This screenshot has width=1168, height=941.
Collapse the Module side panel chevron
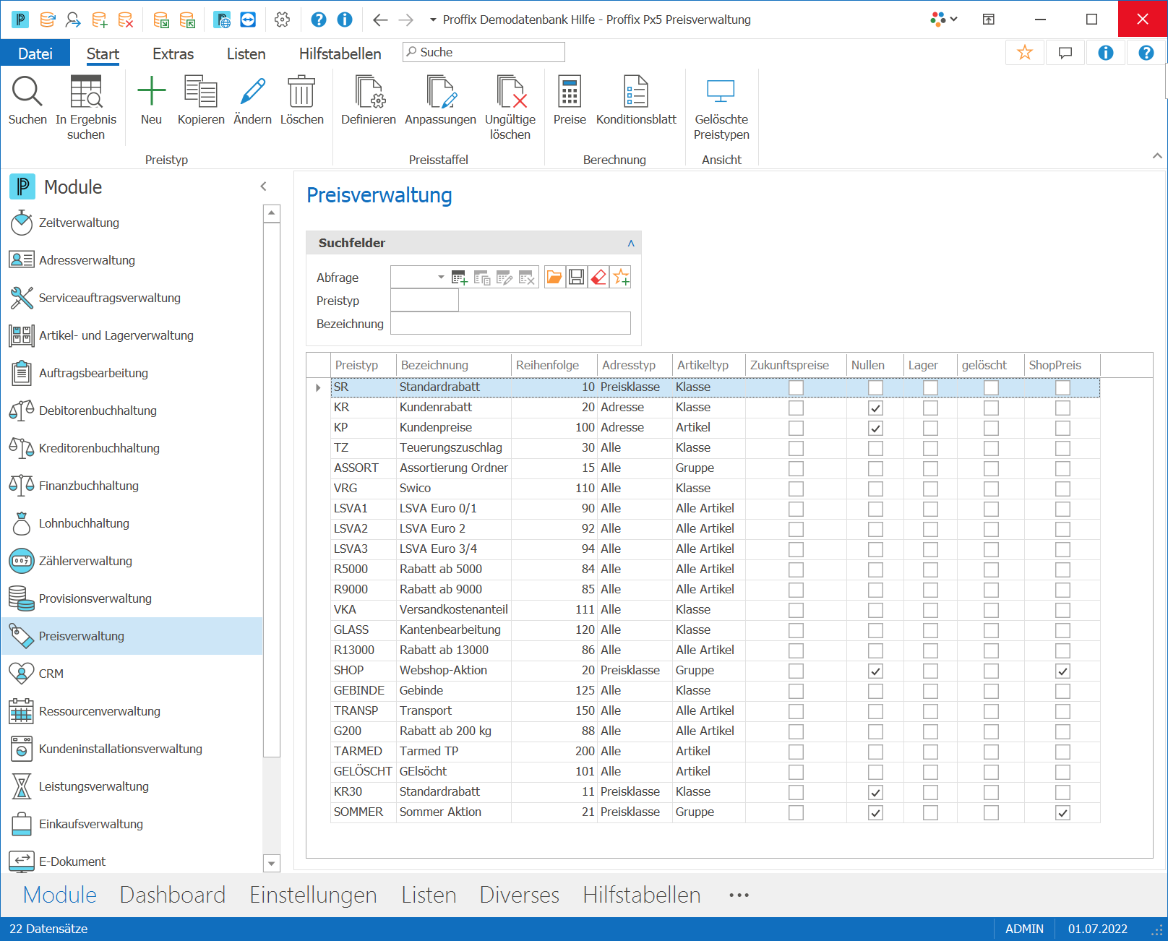264,186
